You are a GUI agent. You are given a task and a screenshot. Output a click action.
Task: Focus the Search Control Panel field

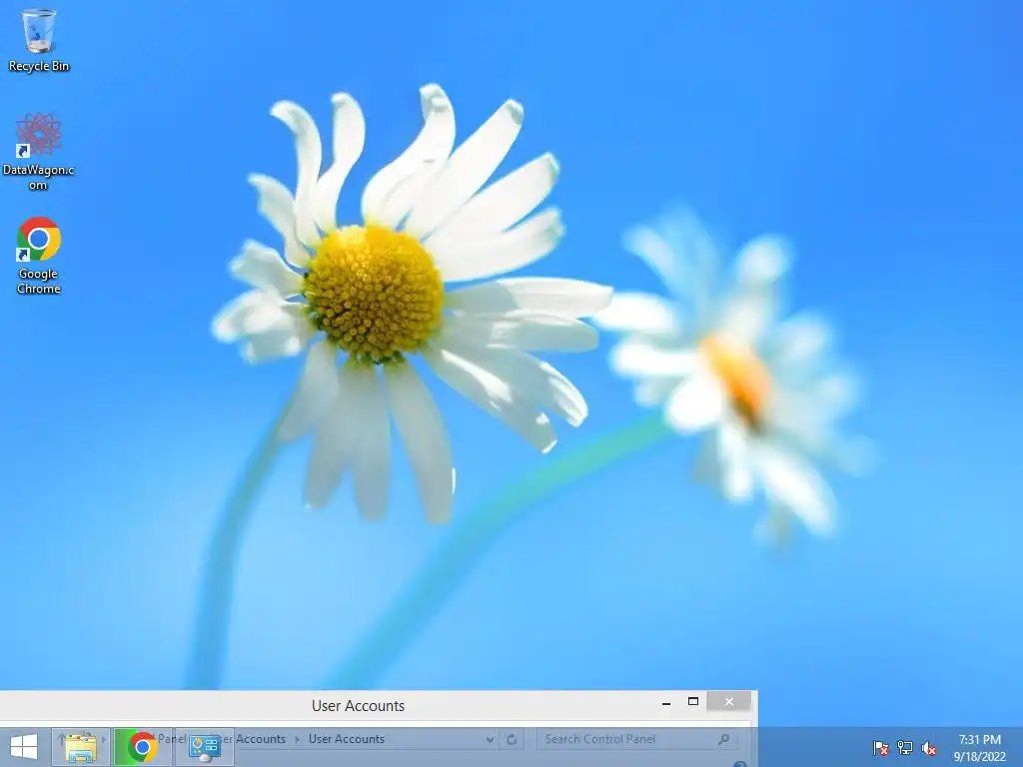point(636,739)
